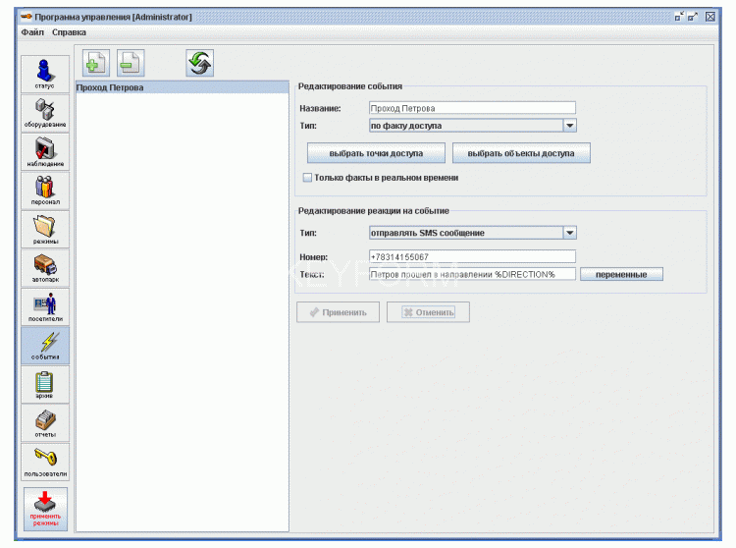The height and width of the screenshot is (548, 736).
Task: Click the remove event minus icon
Action: [x=130, y=64]
